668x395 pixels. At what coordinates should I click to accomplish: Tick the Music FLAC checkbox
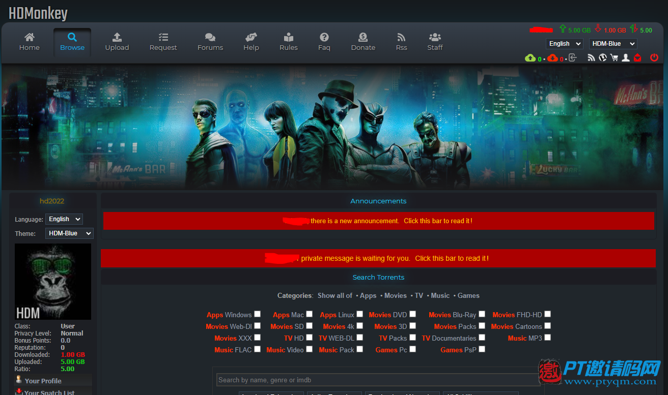258,349
